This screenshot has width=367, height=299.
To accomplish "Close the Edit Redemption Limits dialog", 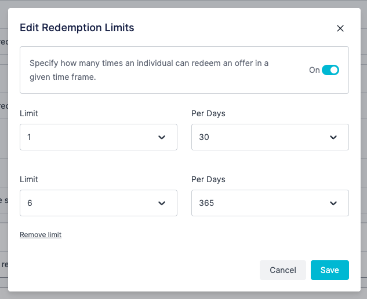I will coord(340,28).
